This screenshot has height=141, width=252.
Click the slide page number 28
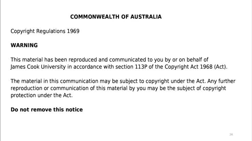[x=231, y=135]
